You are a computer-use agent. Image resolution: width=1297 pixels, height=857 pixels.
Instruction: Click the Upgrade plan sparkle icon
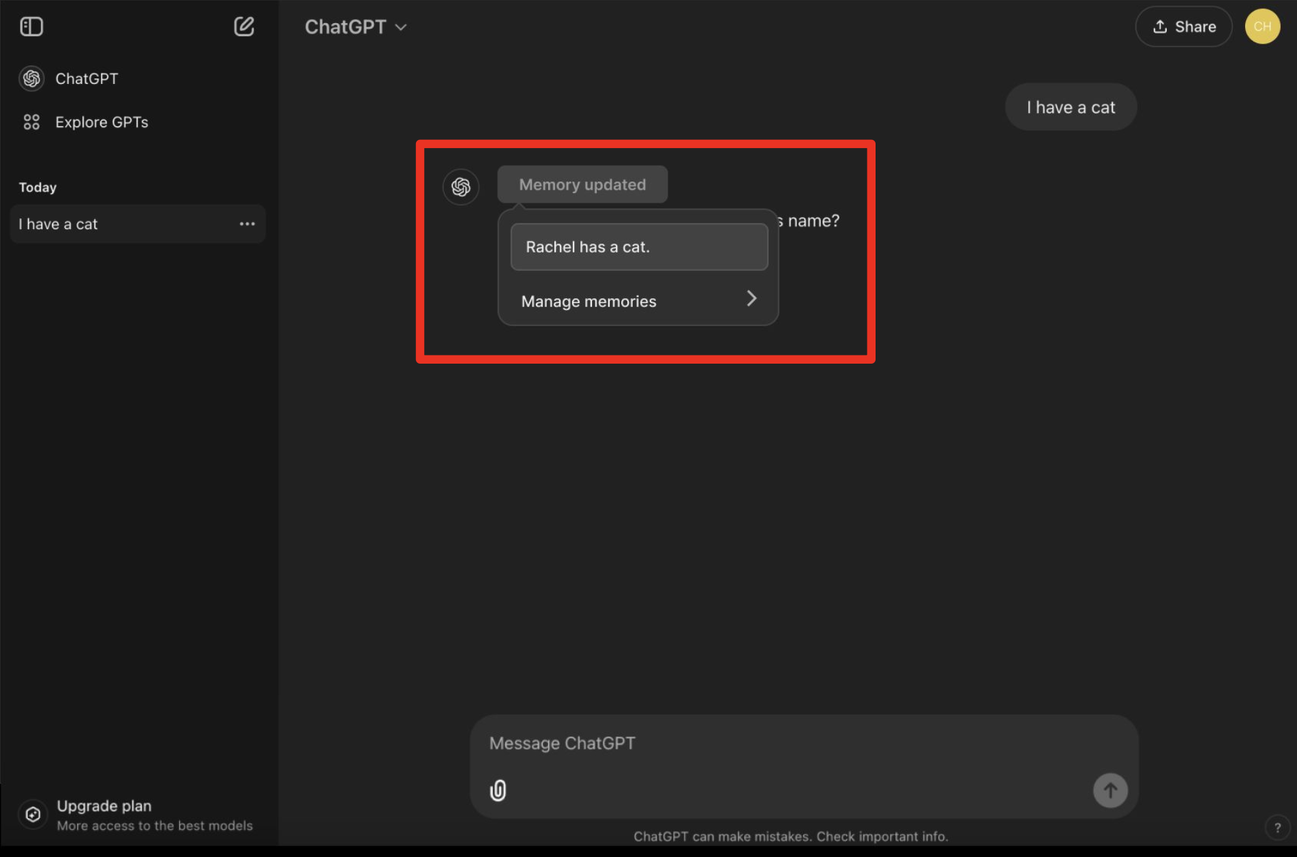pos(33,814)
